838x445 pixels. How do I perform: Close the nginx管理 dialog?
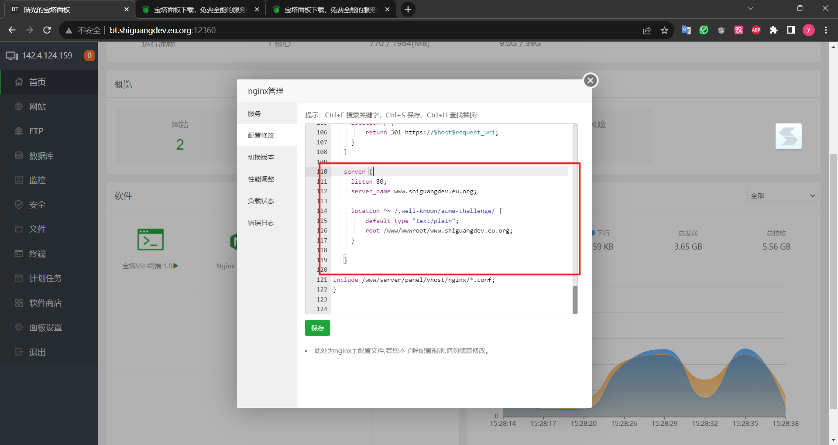pyautogui.click(x=591, y=80)
